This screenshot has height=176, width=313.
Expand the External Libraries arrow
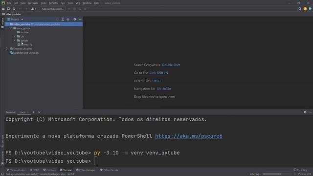pos(7,49)
